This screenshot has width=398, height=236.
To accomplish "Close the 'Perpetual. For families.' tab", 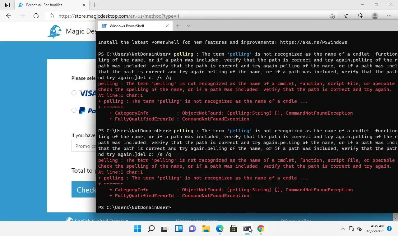I will click(x=84, y=5).
